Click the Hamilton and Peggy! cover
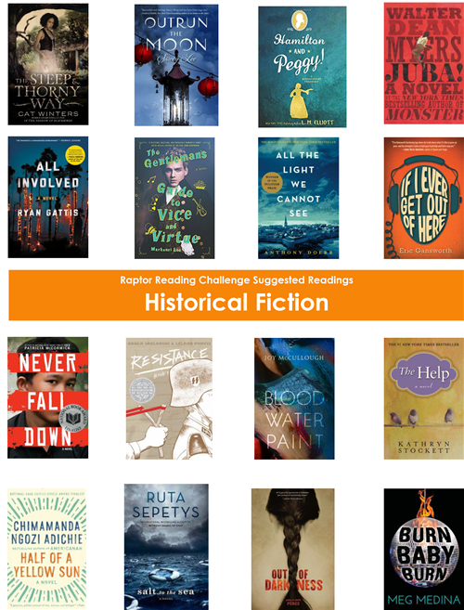This screenshot has height=610, width=464. point(303,67)
